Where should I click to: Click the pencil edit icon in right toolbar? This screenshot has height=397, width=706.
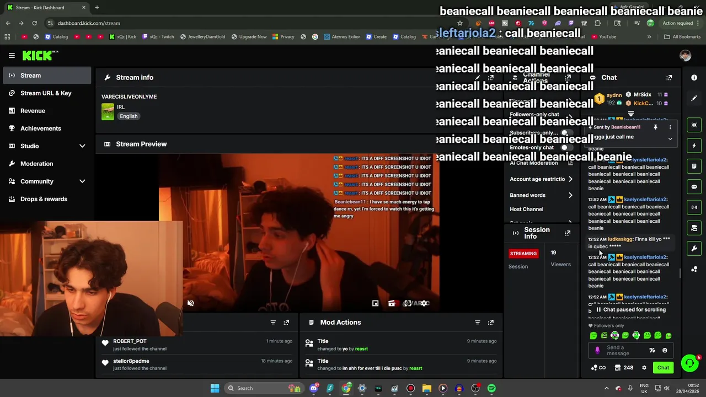tap(694, 98)
